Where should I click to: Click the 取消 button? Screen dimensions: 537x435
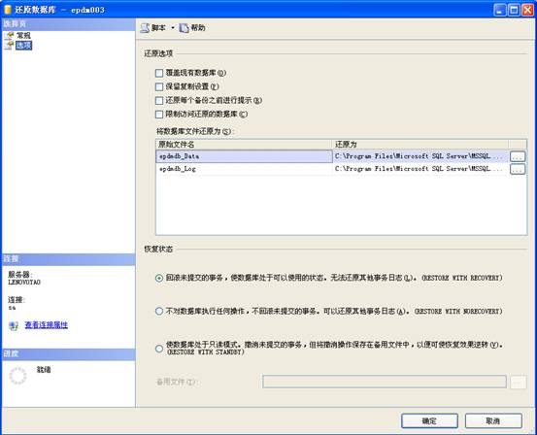pos(493,420)
